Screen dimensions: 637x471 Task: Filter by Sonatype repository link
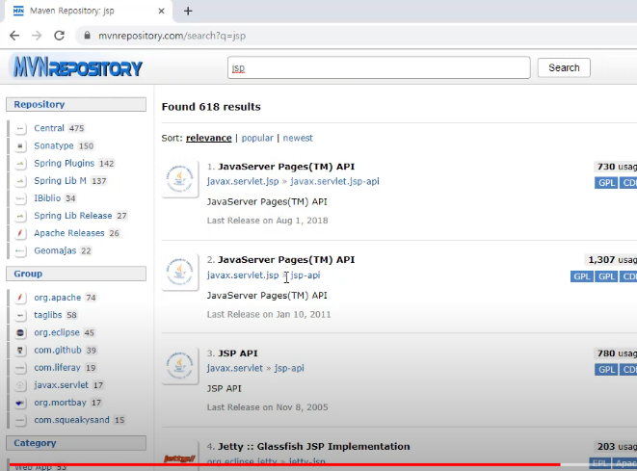54,145
